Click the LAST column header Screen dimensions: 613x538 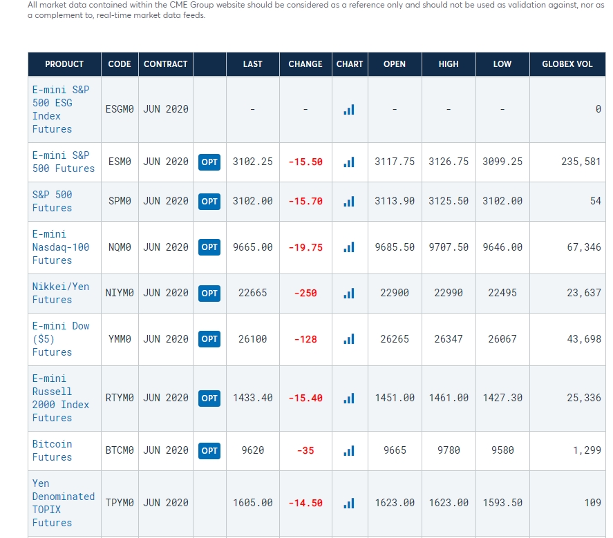pyautogui.click(x=252, y=64)
